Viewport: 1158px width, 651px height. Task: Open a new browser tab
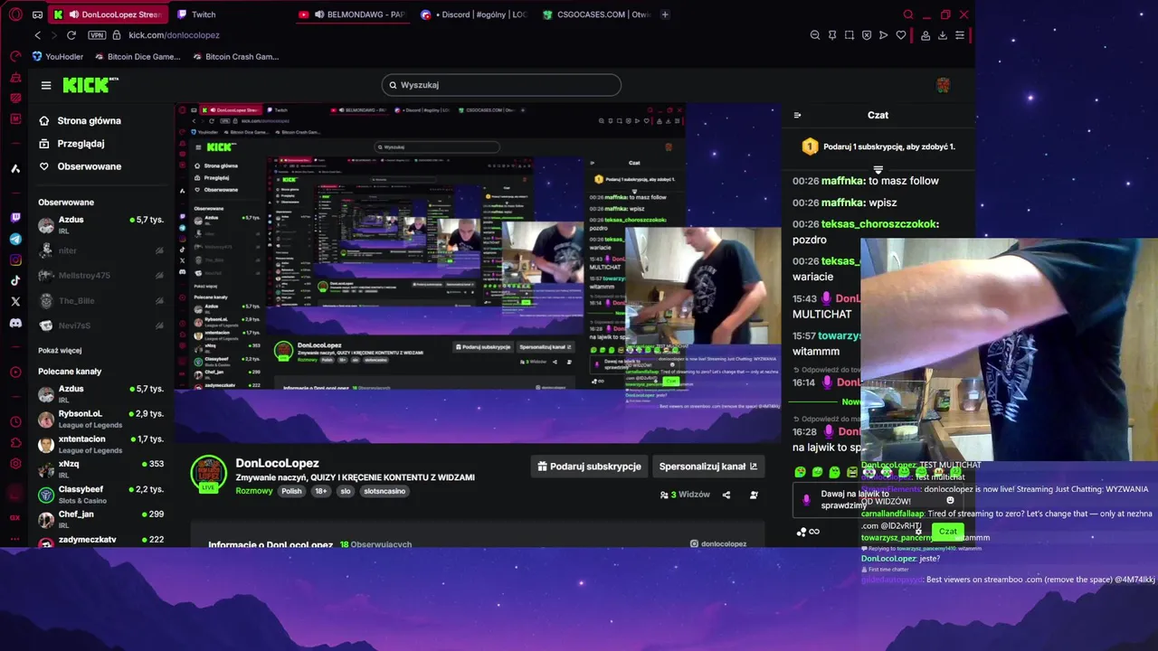coord(665,14)
